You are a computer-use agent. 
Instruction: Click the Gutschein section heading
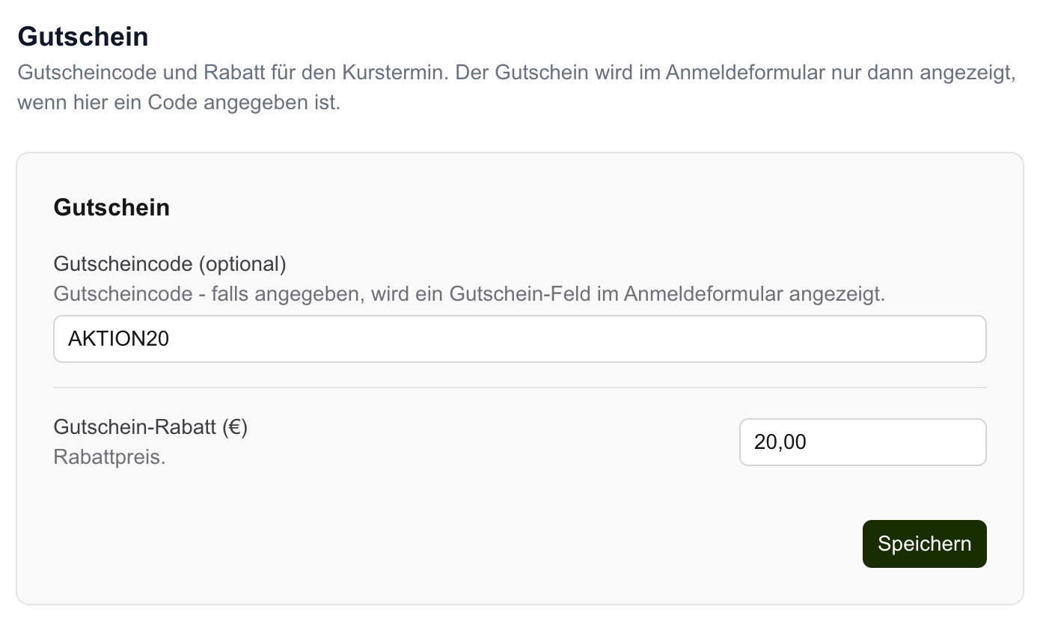click(111, 207)
